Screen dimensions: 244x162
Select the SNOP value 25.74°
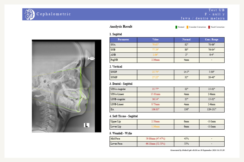(x=155, y=72)
